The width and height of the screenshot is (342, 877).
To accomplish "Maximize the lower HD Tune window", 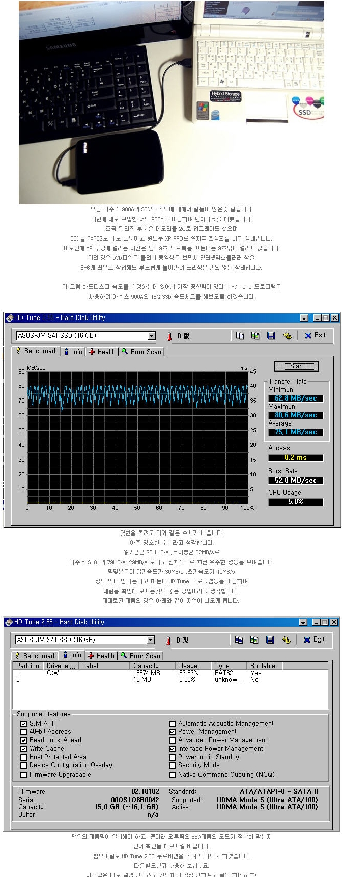I will pos(324,622).
